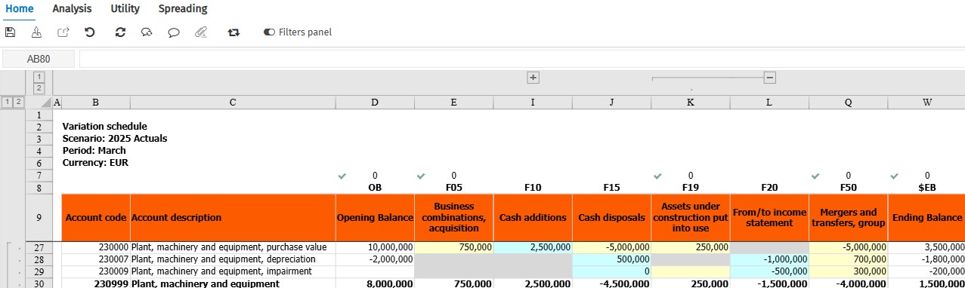This screenshot has height=288, width=965.
Task: Click the Cash additions header cell
Action: (533, 217)
